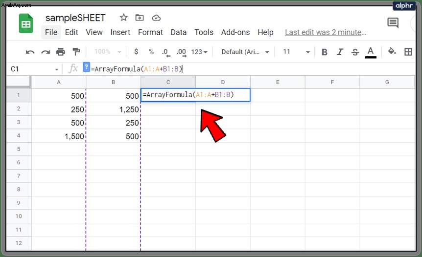Click the Last edit was 2 minute link
422x257 pixels.
pyautogui.click(x=326, y=33)
